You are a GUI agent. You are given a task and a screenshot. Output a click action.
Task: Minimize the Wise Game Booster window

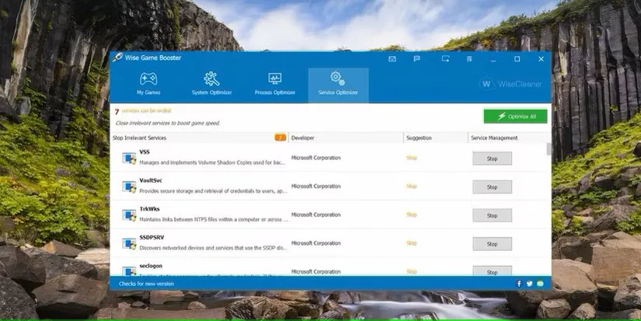coord(493,59)
